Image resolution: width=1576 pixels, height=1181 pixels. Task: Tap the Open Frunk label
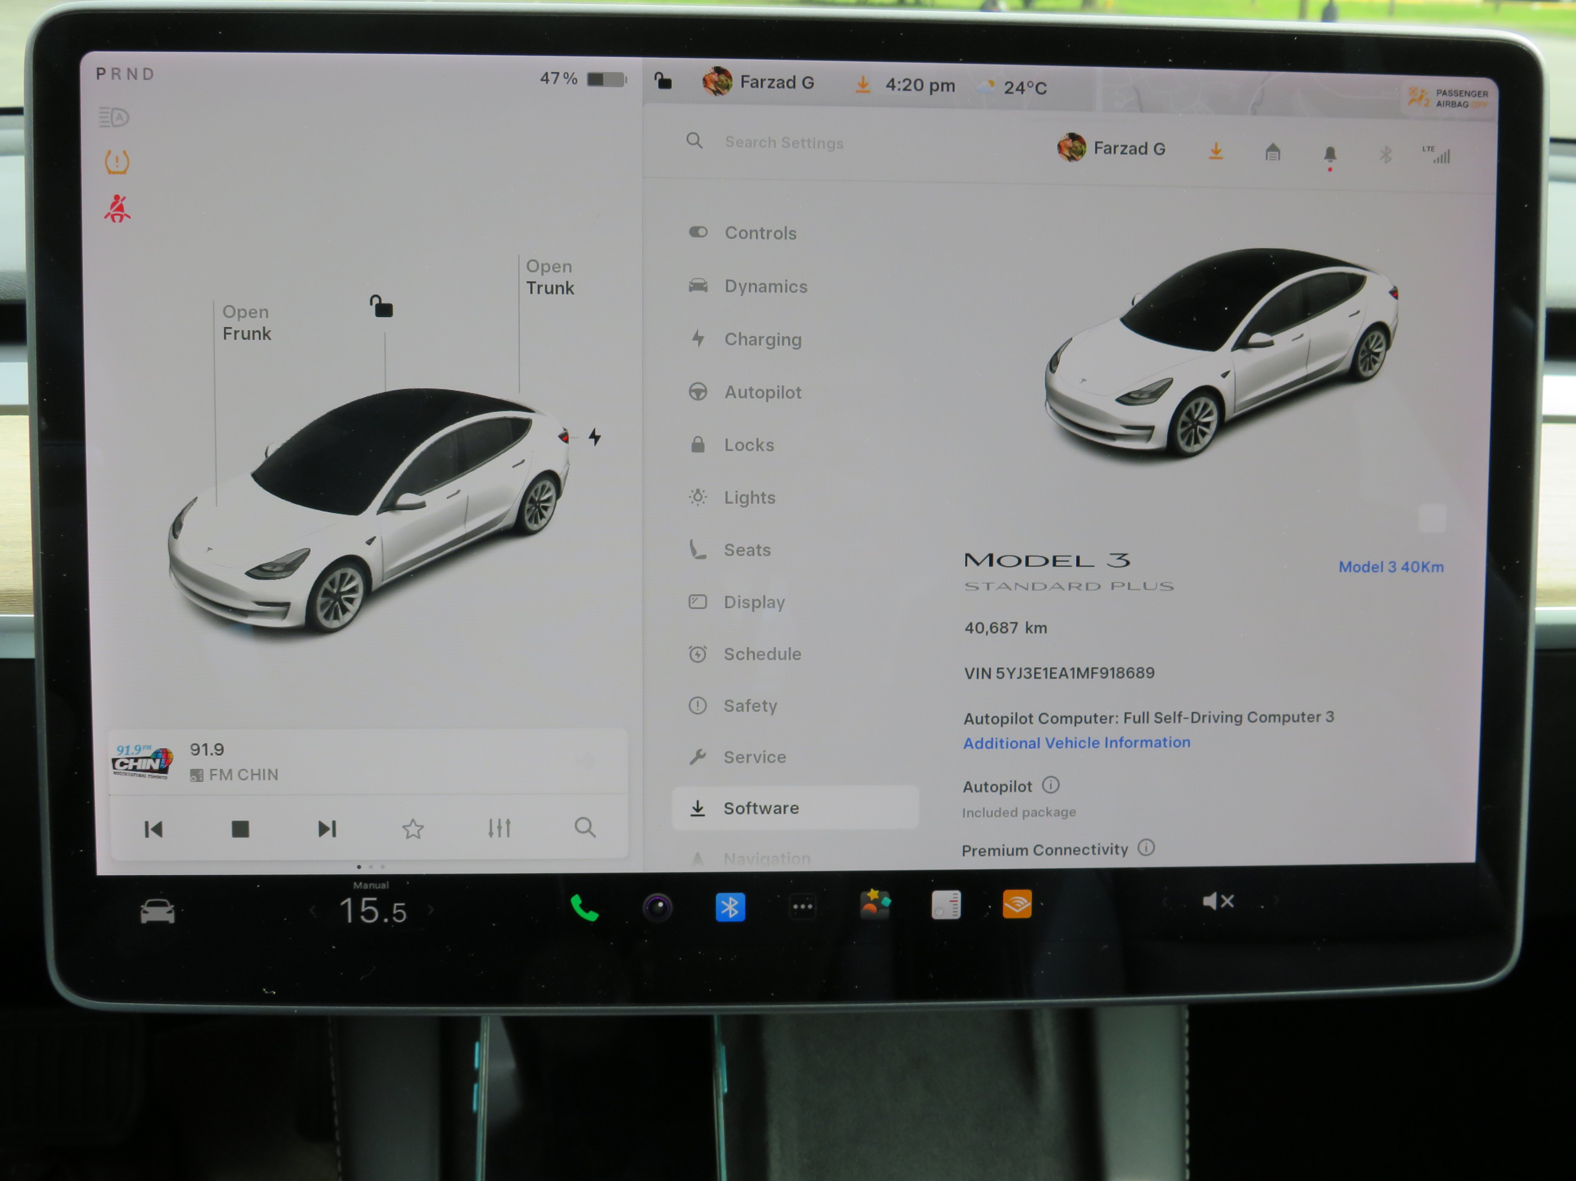coord(247,323)
